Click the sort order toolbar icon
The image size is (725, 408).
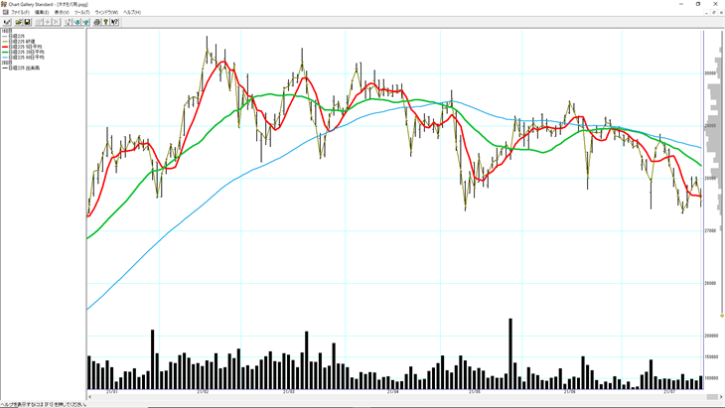coord(68,22)
